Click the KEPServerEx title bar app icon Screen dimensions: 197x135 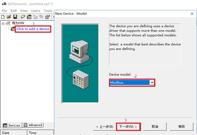click(4, 4)
